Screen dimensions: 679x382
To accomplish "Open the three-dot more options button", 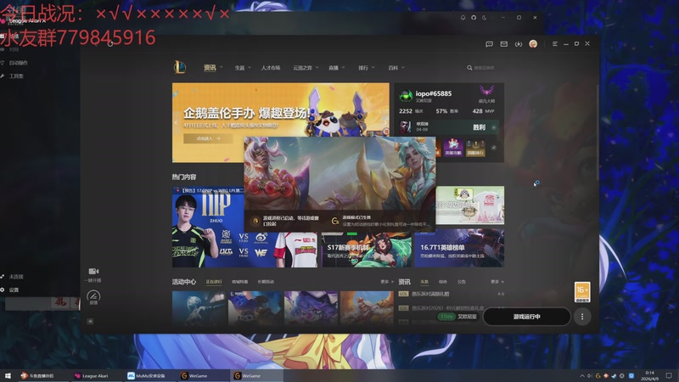I will pyautogui.click(x=582, y=317).
